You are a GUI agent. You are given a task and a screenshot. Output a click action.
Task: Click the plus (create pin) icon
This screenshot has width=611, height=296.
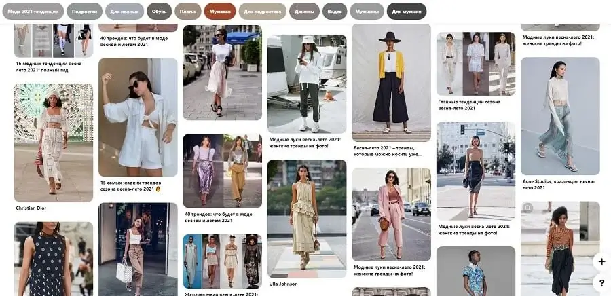(x=601, y=261)
